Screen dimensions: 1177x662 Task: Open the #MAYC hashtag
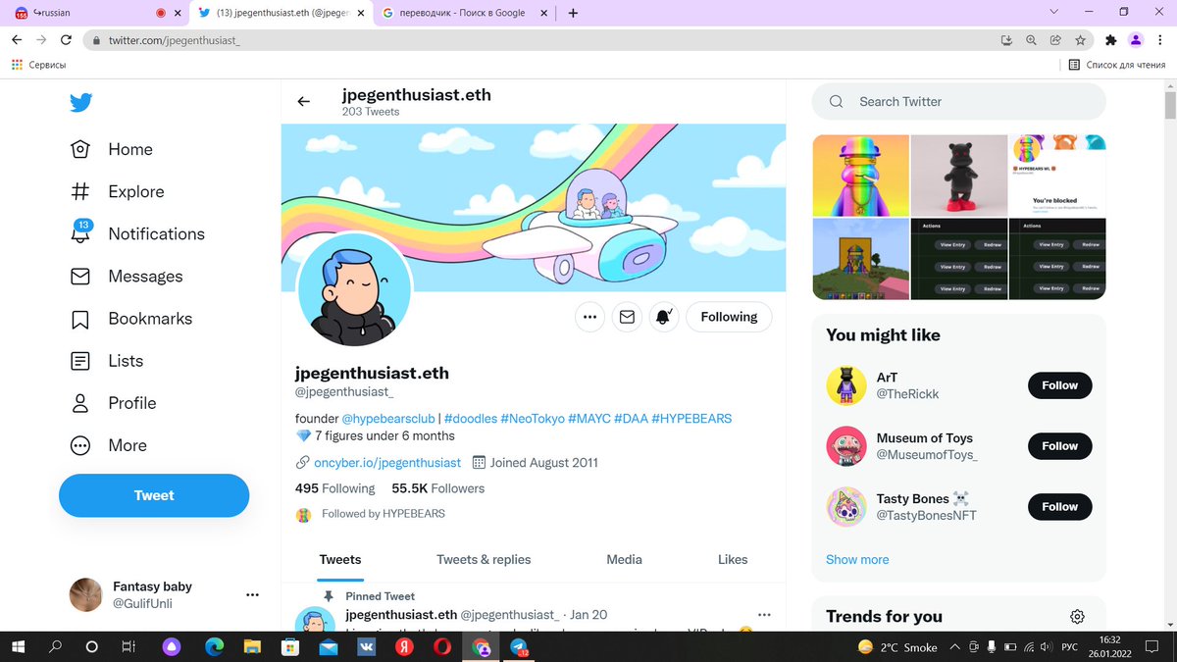point(589,418)
